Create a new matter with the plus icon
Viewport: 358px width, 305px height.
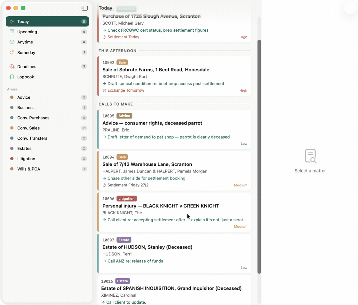(x=350, y=8)
